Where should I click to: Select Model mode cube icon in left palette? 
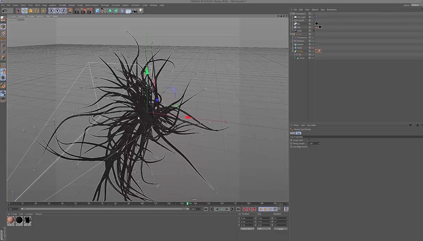coord(3,27)
